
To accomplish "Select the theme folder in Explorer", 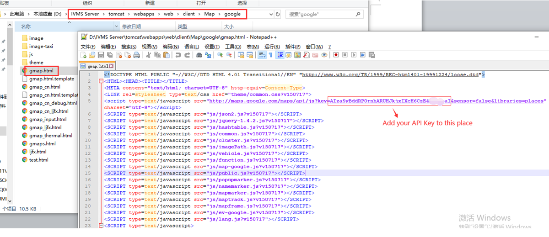I will (36, 63).
